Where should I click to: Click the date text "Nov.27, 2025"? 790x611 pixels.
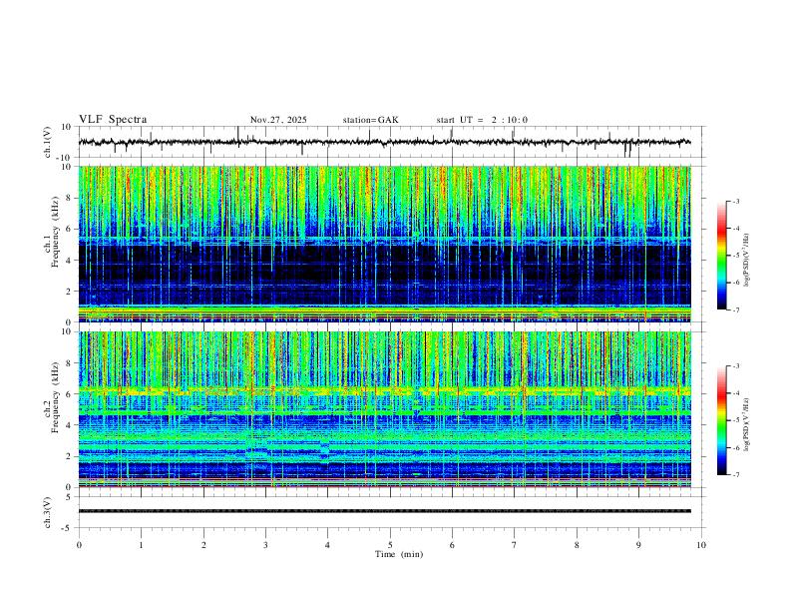(x=278, y=120)
